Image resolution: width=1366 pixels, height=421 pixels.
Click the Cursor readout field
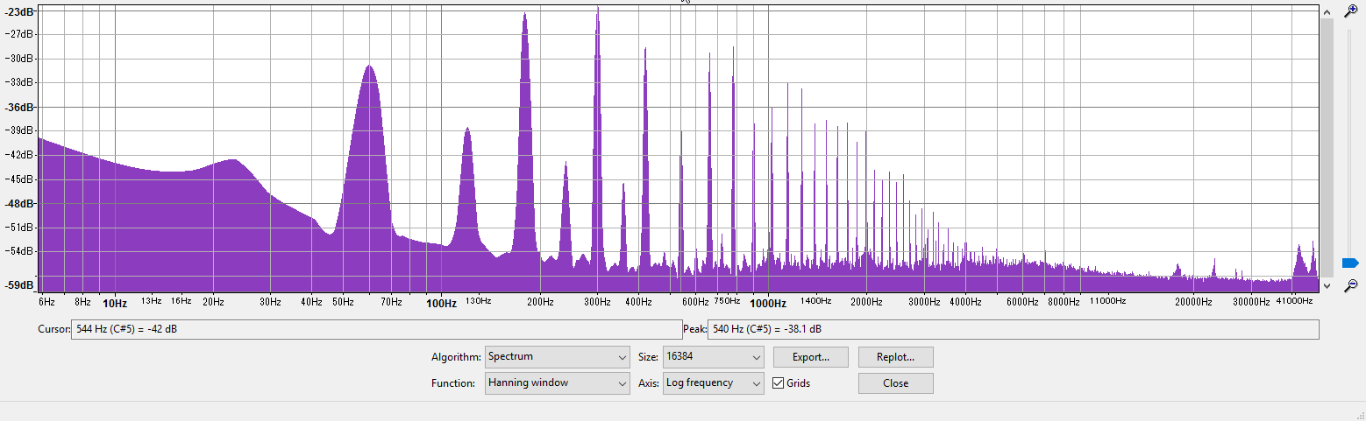376,329
